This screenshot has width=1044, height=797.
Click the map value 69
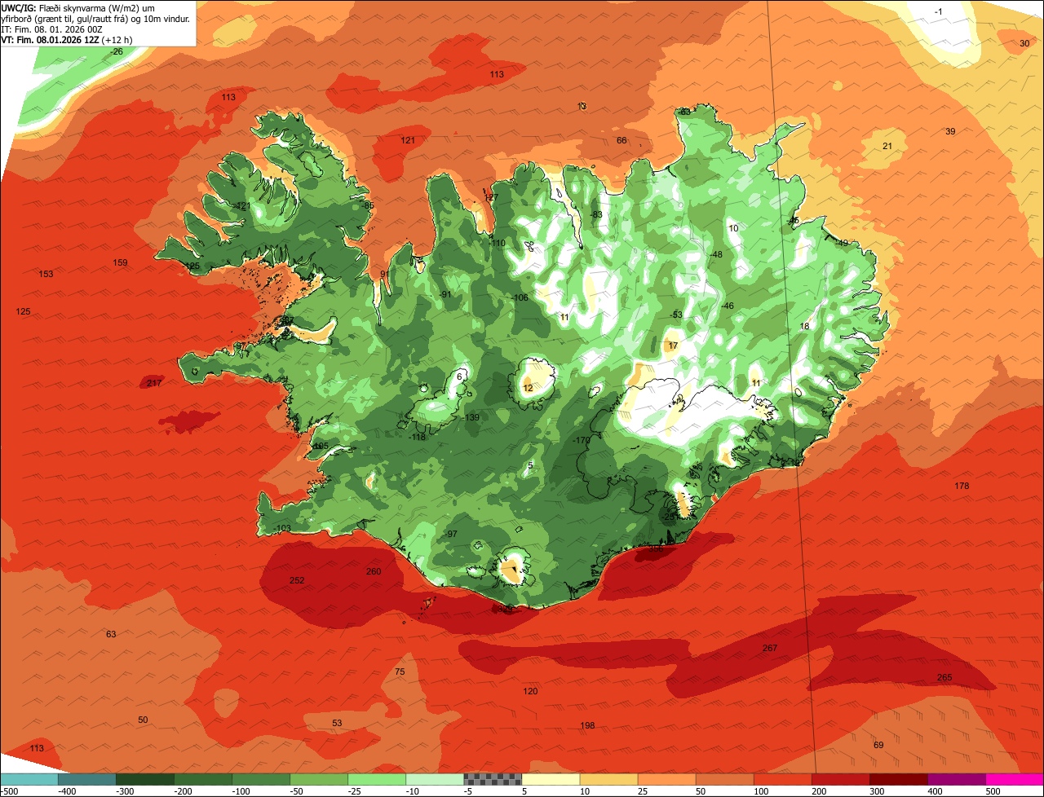point(878,745)
